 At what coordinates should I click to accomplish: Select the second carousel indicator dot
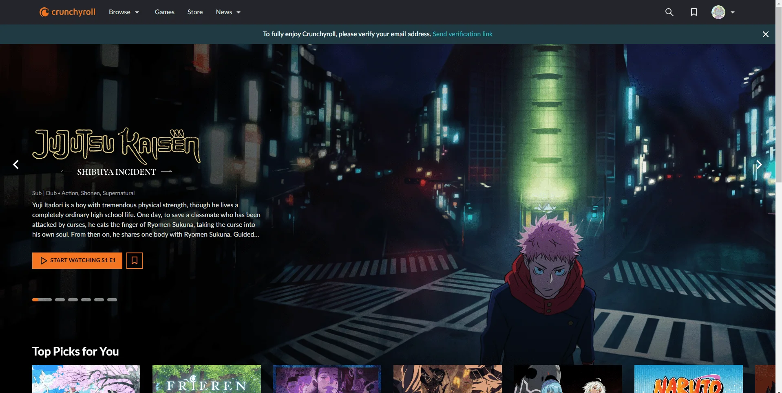pyautogui.click(x=60, y=300)
